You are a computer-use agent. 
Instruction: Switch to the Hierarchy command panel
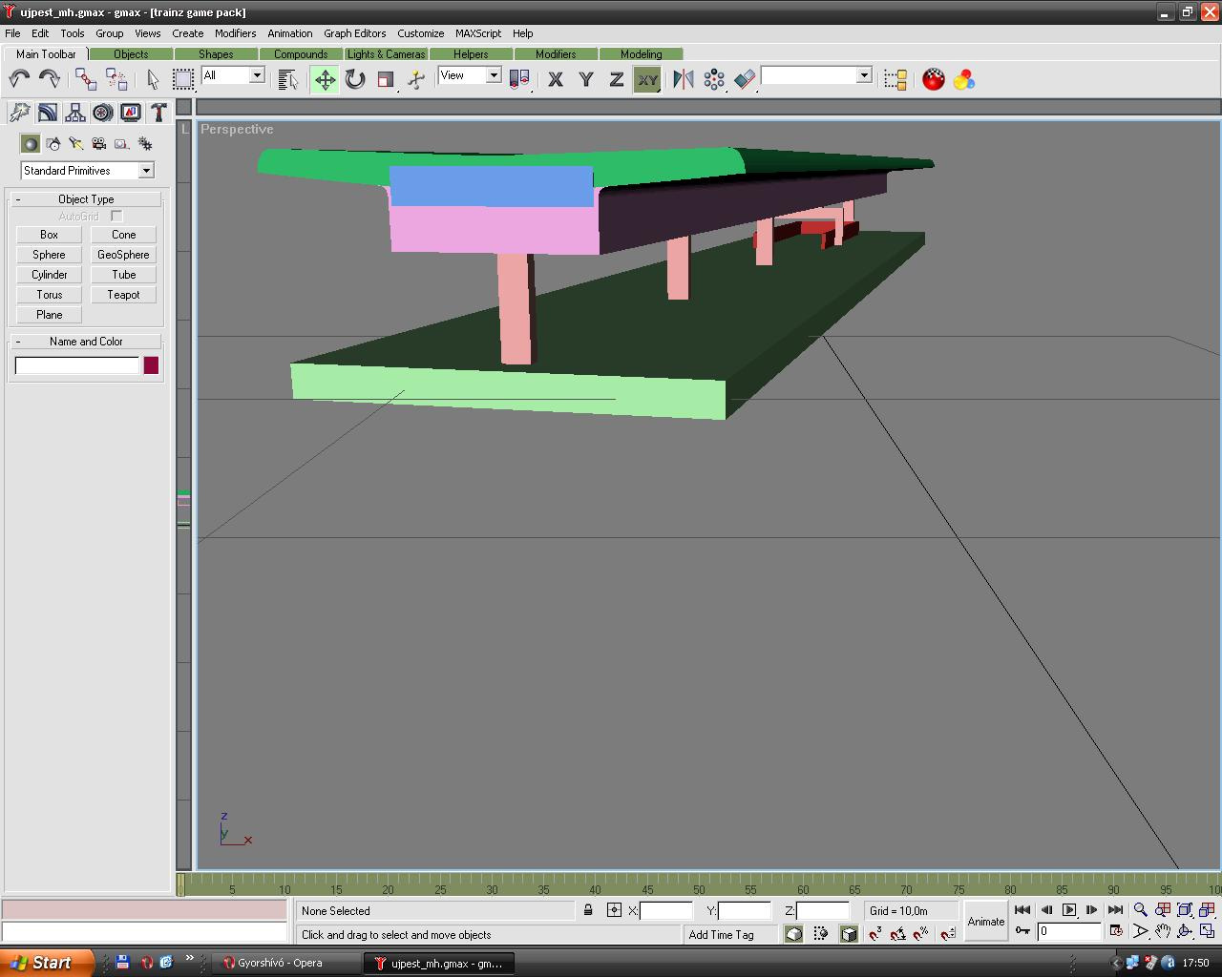pyautogui.click(x=75, y=113)
